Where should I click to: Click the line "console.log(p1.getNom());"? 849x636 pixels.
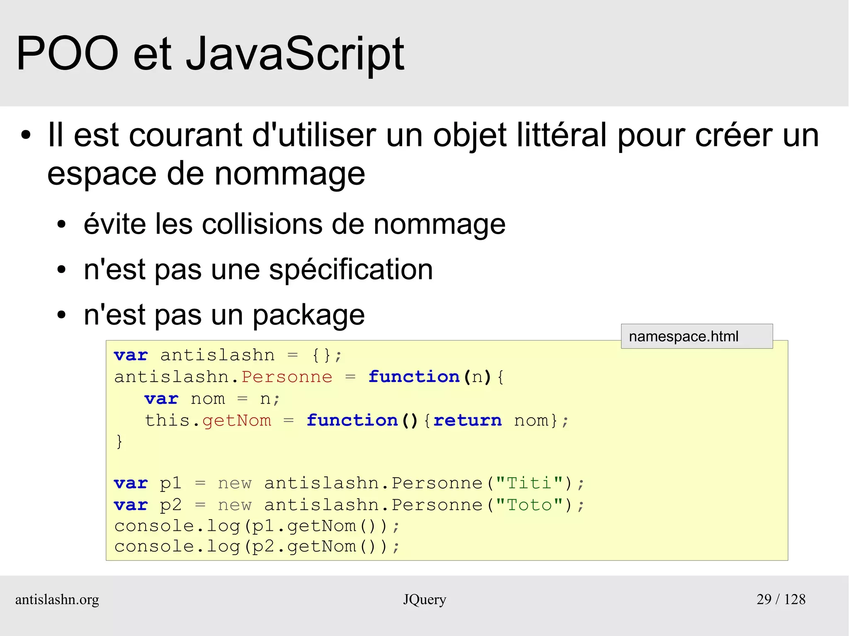[257, 527]
